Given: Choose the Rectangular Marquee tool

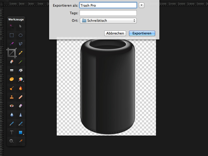Looking at the screenshot, I should (x=12, y=35).
